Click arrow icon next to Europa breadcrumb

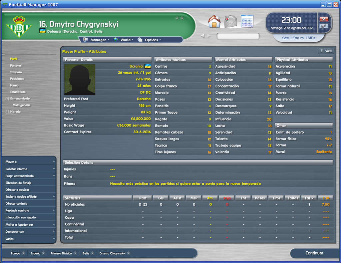(x=24, y=253)
